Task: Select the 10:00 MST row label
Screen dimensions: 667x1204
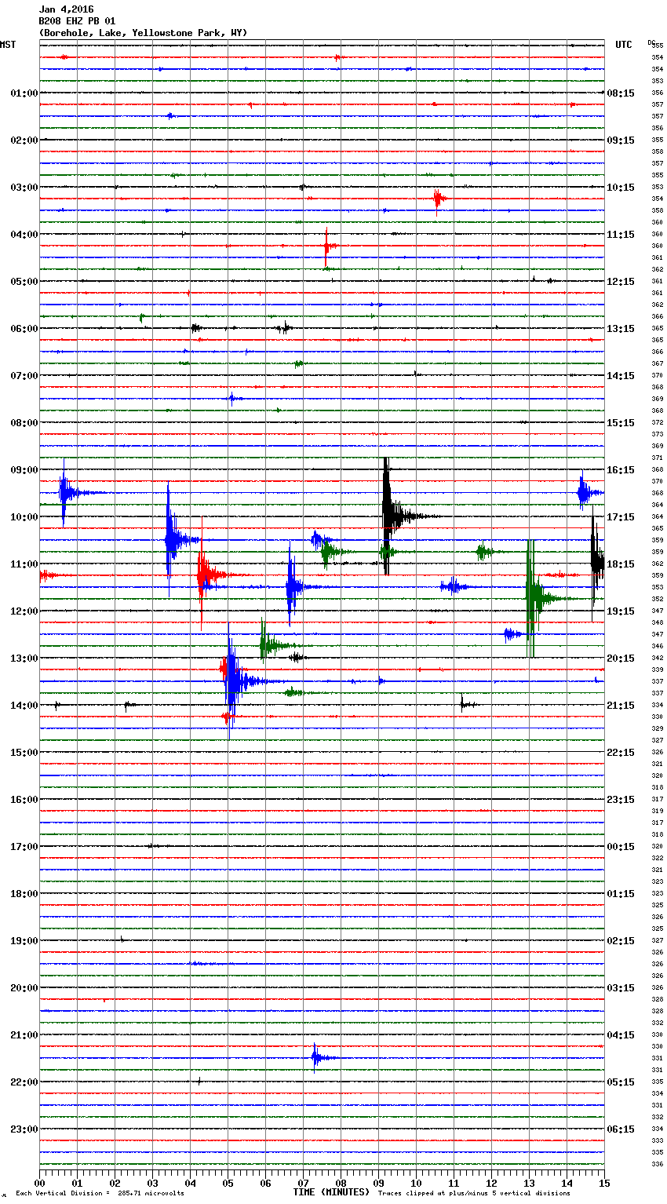Action: (24, 517)
